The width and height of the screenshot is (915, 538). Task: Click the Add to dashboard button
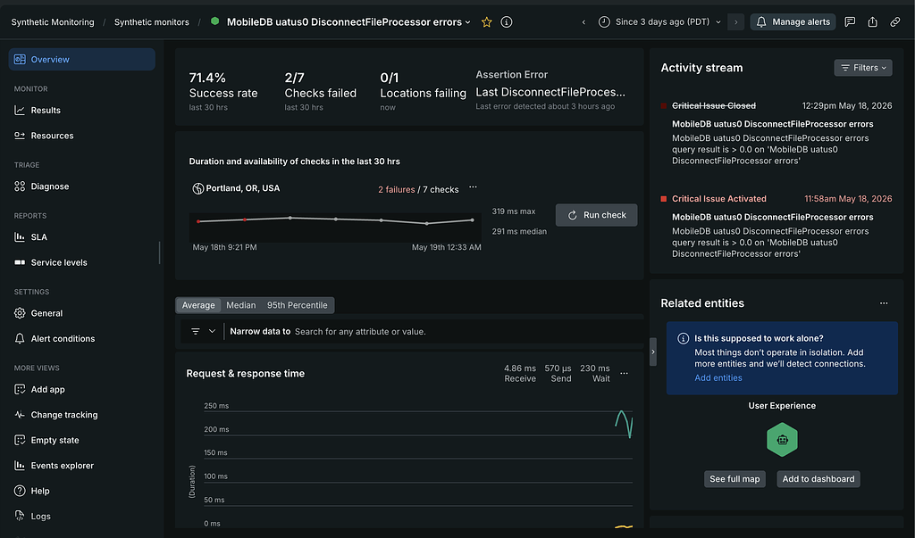[x=818, y=479]
